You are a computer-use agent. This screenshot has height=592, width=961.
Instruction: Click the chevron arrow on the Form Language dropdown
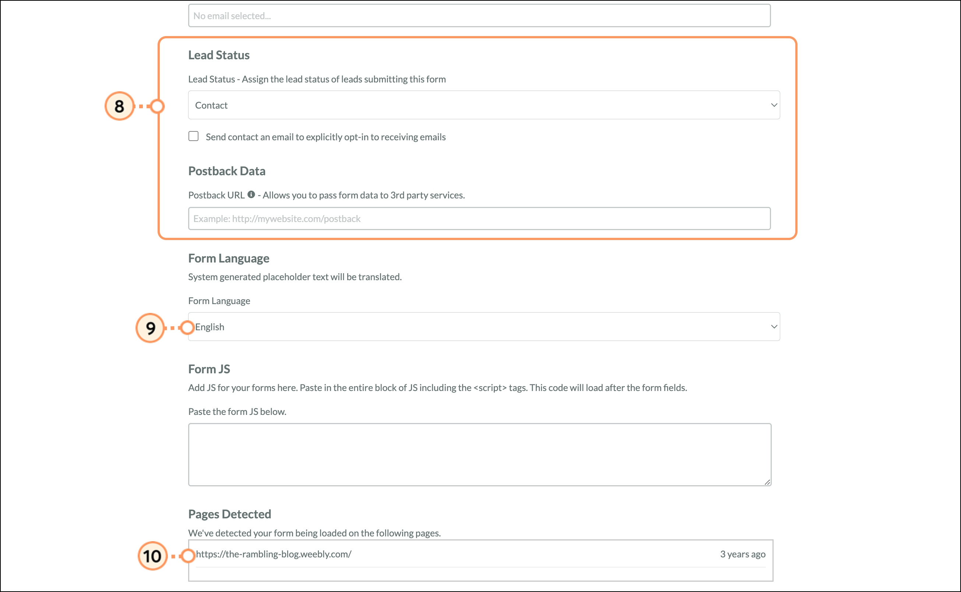(774, 327)
